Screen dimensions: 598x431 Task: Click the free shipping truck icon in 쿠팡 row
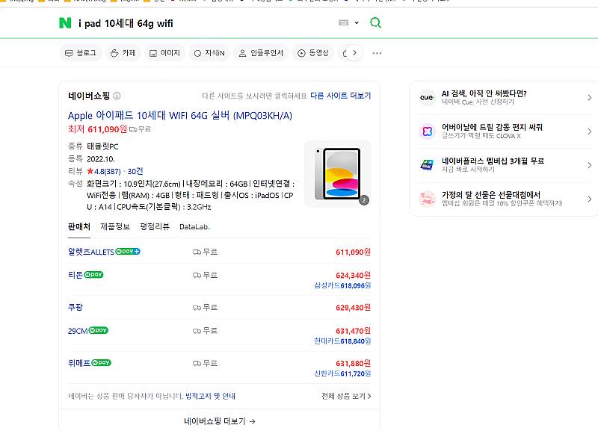coord(197,308)
